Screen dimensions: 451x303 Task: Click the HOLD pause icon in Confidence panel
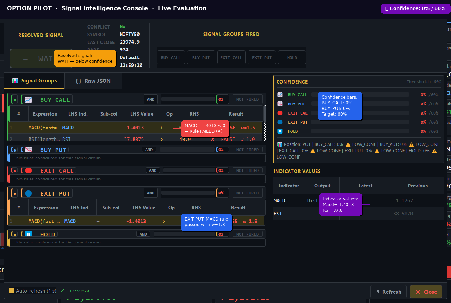tap(280, 131)
